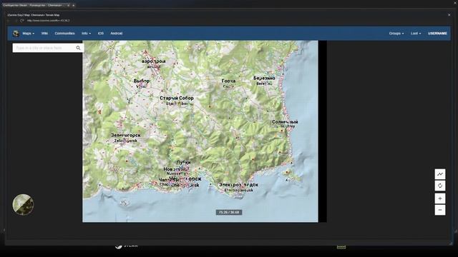
Task: Click the line drawing tool icon
Action: click(x=440, y=174)
